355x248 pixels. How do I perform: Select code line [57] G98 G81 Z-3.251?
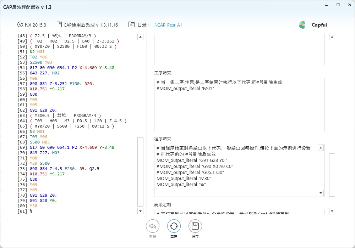[56, 84]
